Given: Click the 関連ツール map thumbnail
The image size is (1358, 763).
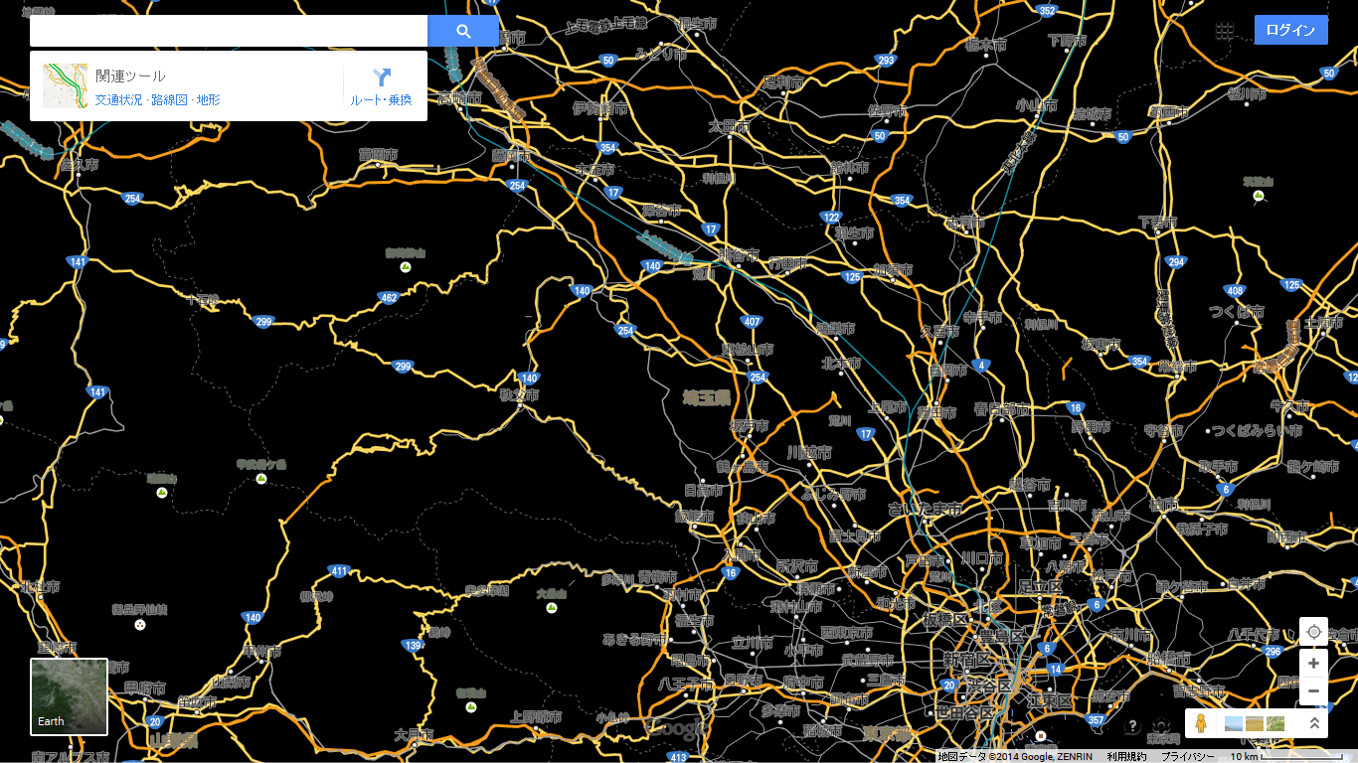Looking at the screenshot, I should [65, 86].
